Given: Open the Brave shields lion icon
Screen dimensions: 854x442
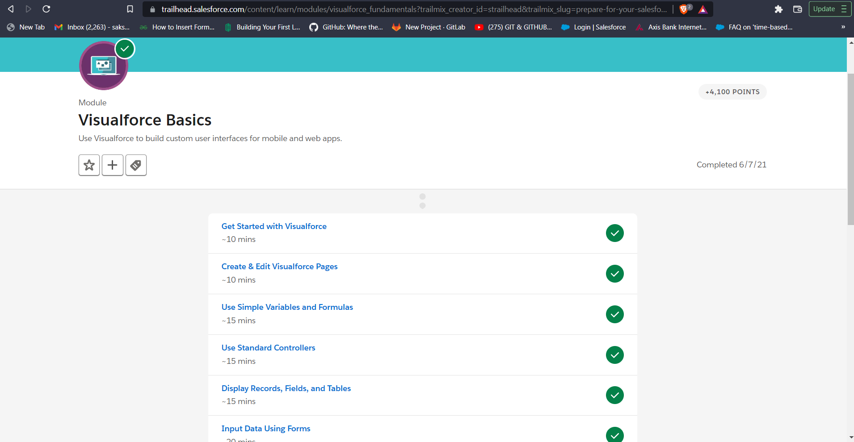Looking at the screenshot, I should pyautogui.click(x=684, y=9).
